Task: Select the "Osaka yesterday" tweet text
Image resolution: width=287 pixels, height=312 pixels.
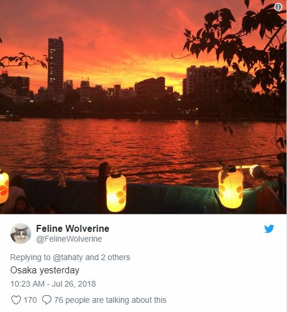Action: point(45,270)
